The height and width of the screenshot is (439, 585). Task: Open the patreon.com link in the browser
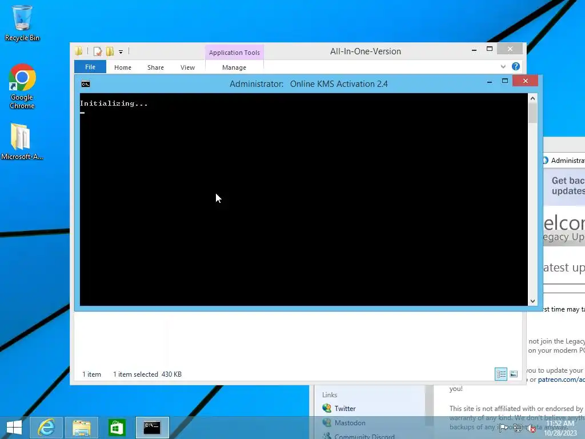pyautogui.click(x=561, y=380)
